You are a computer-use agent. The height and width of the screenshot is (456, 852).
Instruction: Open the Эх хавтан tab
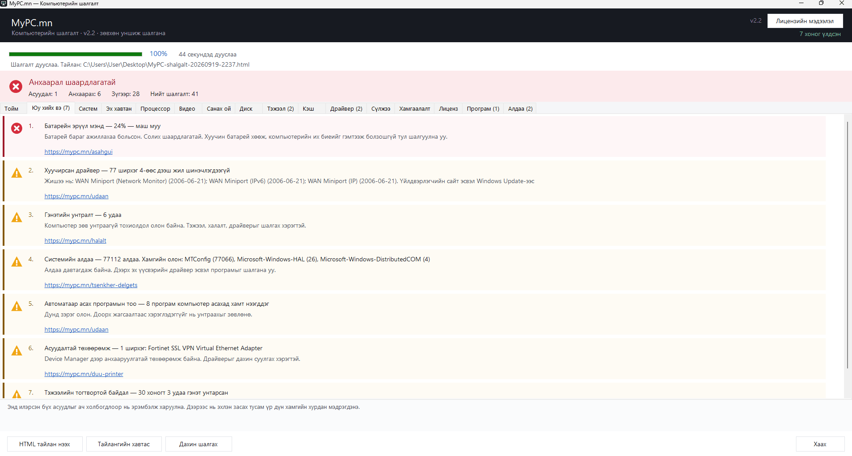(119, 108)
